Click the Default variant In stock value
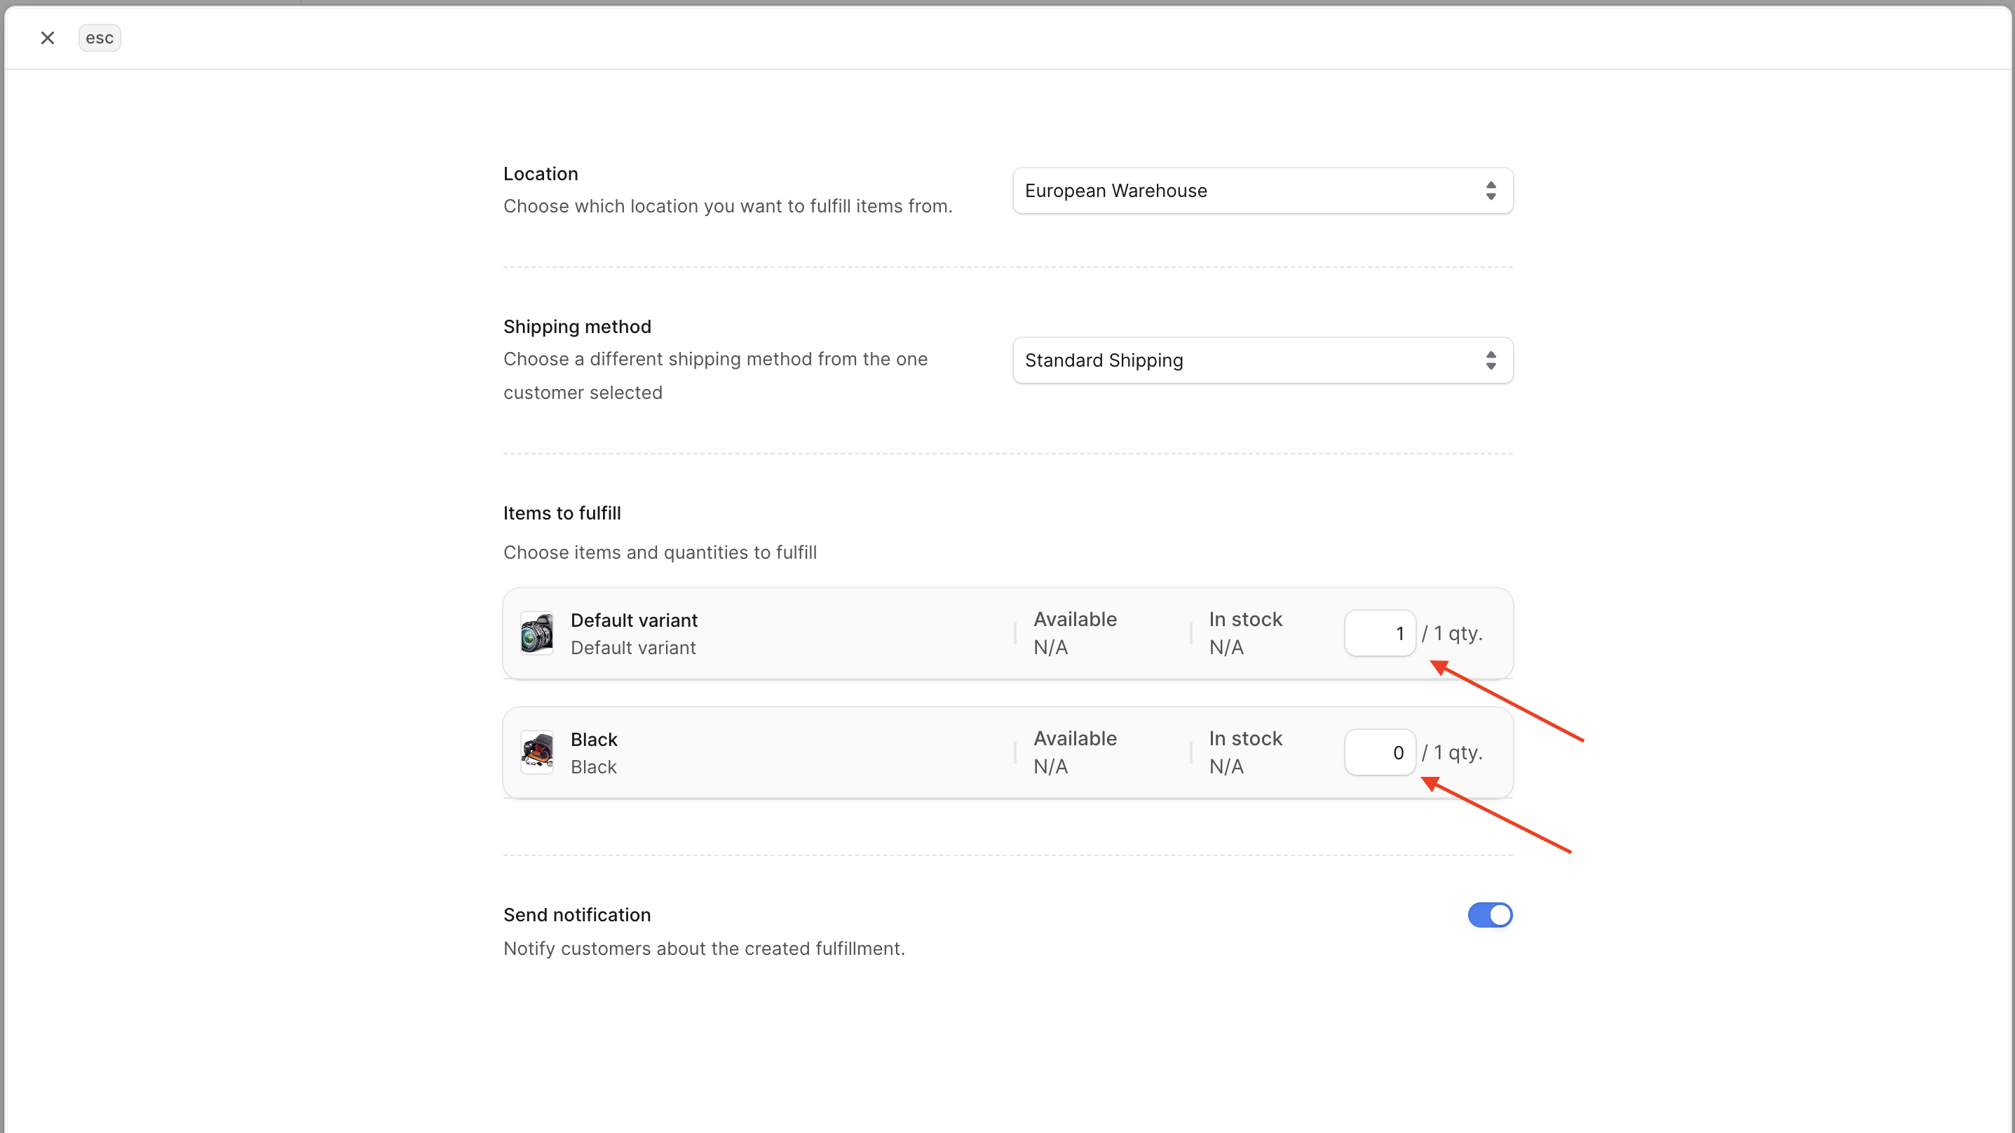This screenshot has height=1133, width=2015. click(1226, 647)
